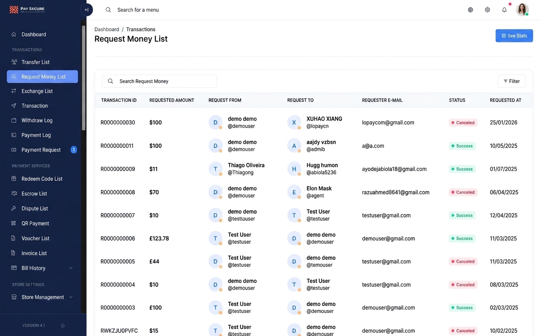Open the notifications bell
The width and height of the screenshot is (541, 336).
click(504, 10)
